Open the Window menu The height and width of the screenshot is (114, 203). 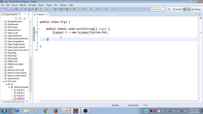63,5
